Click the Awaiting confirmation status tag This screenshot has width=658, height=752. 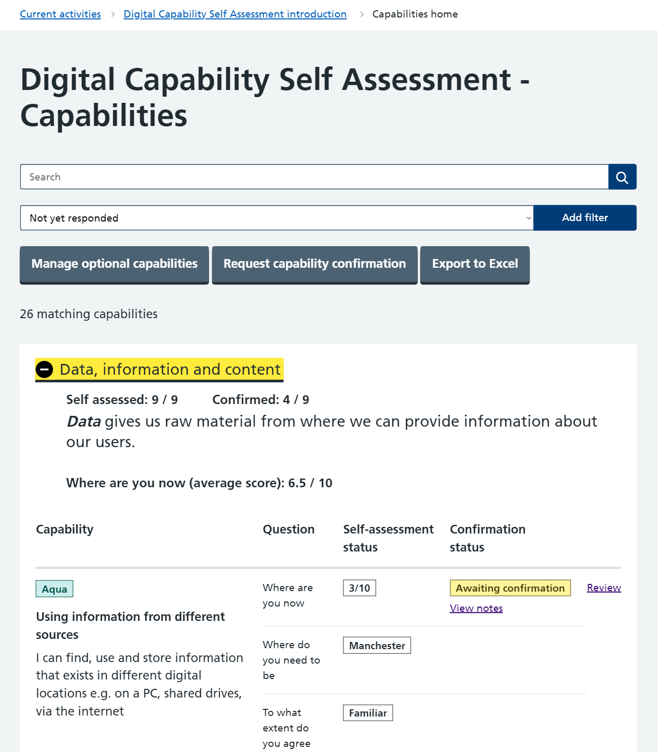click(x=510, y=588)
